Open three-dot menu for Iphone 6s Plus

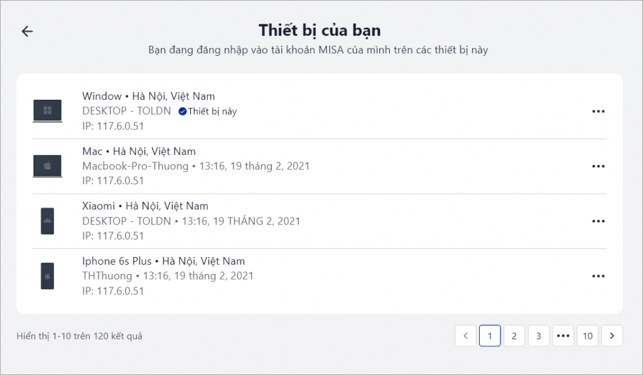598,276
